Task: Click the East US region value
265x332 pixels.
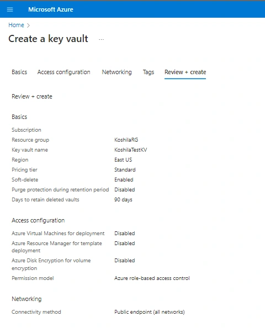Action: [x=123, y=160]
